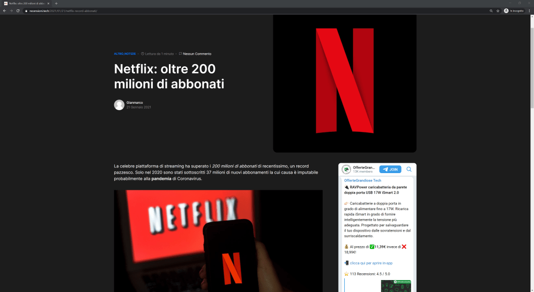Bookmark this page with the star icon
534x292 pixels.
tap(497, 11)
